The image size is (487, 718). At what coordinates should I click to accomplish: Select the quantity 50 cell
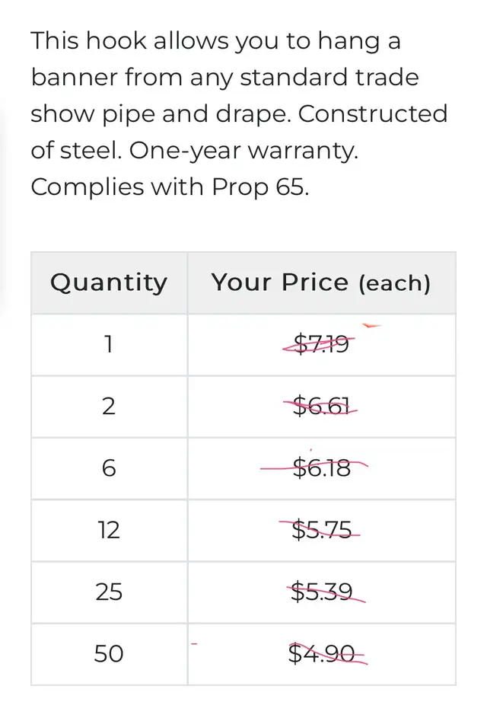coord(109,653)
